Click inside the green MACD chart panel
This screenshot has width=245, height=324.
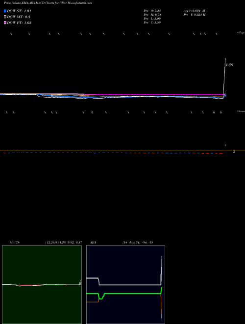tap(42, 285)
